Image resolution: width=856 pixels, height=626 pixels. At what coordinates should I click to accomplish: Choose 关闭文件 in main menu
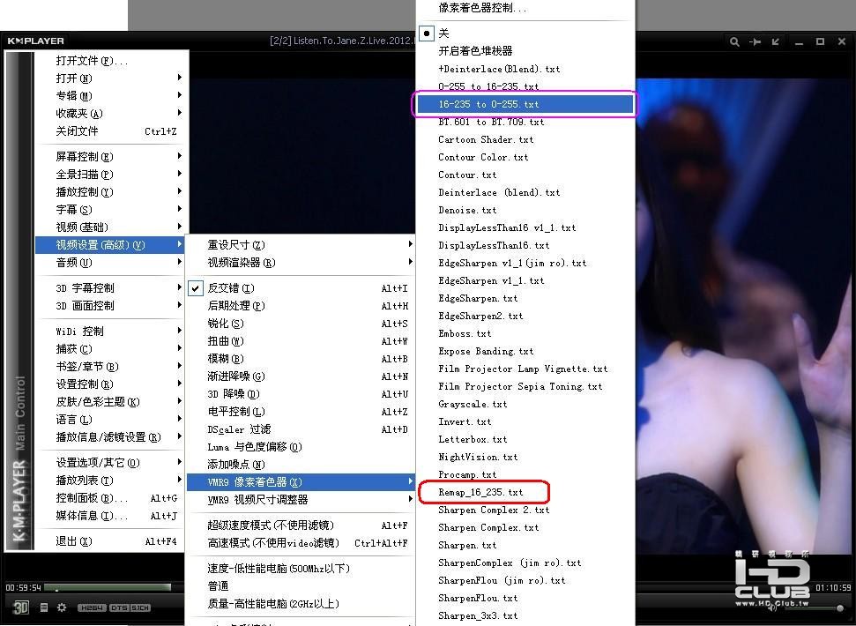click(x=112, y=131)
